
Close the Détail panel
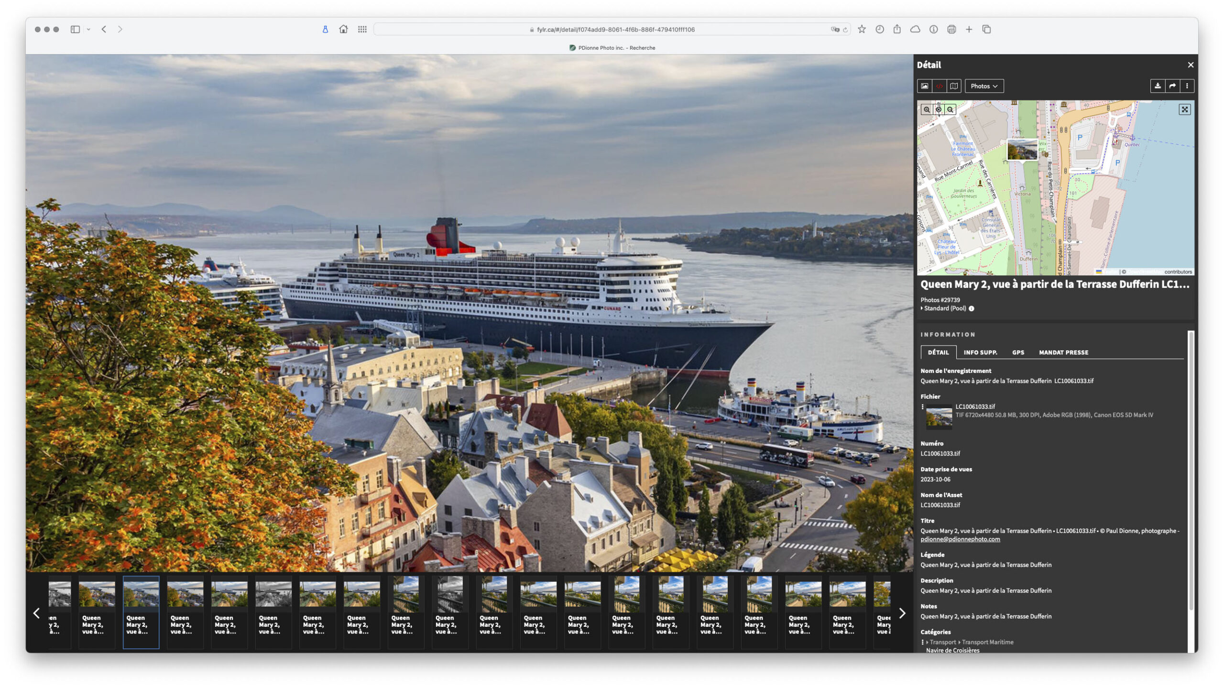pos(1191,65)
